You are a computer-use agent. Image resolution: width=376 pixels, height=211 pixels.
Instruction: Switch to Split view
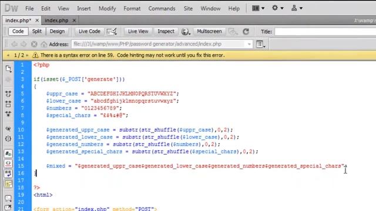[36, 31]
